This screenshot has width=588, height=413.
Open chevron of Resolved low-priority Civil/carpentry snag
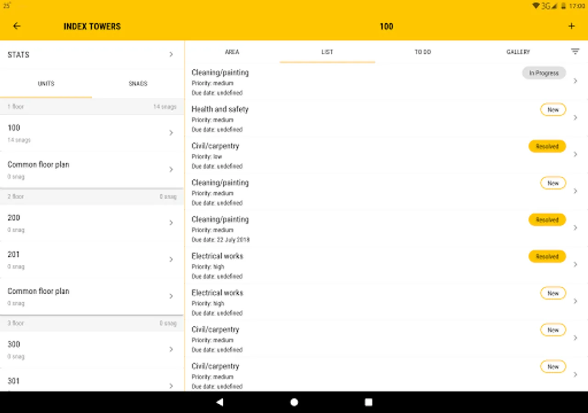(576, 155)
